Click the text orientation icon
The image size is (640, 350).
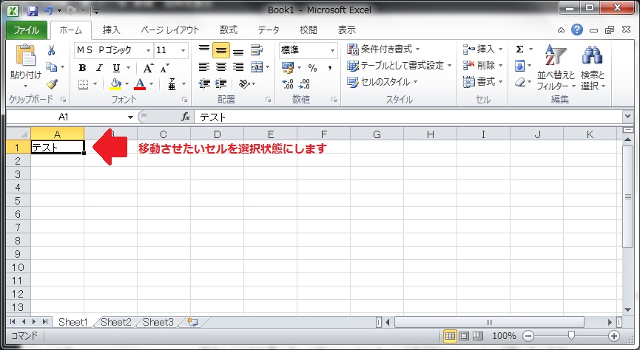coord(244,84)
